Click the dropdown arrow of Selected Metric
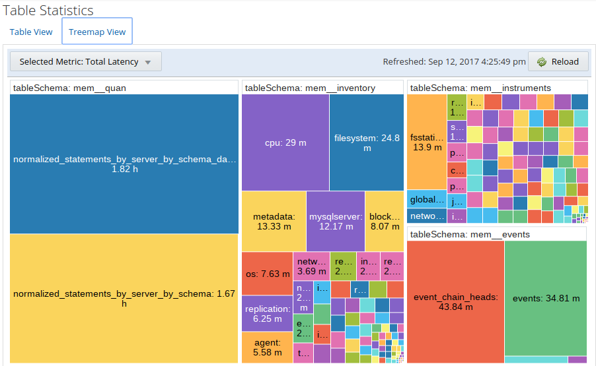The height and width of the screenshot is (366, 596). [x=148, y=62]
